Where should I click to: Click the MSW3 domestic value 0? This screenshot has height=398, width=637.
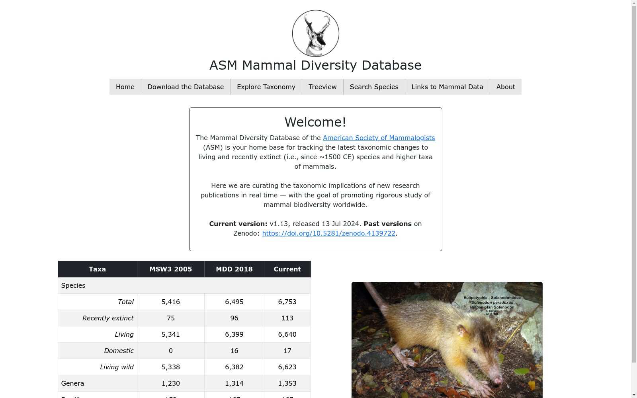(171, 351)
